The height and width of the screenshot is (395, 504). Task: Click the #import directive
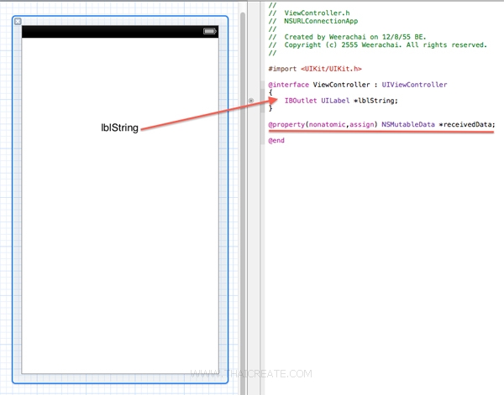(282, 69)
